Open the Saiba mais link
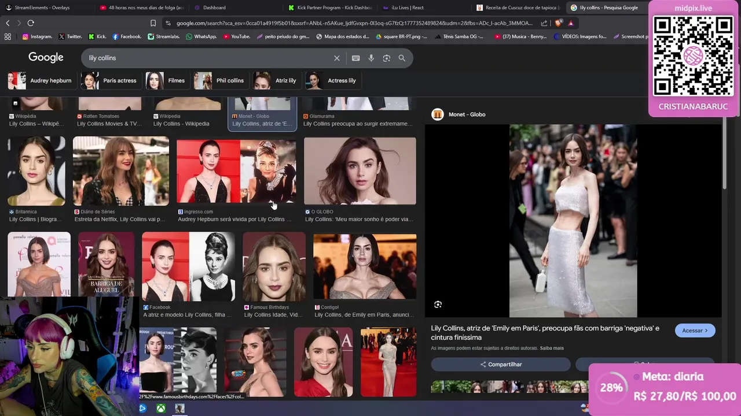 552,348
